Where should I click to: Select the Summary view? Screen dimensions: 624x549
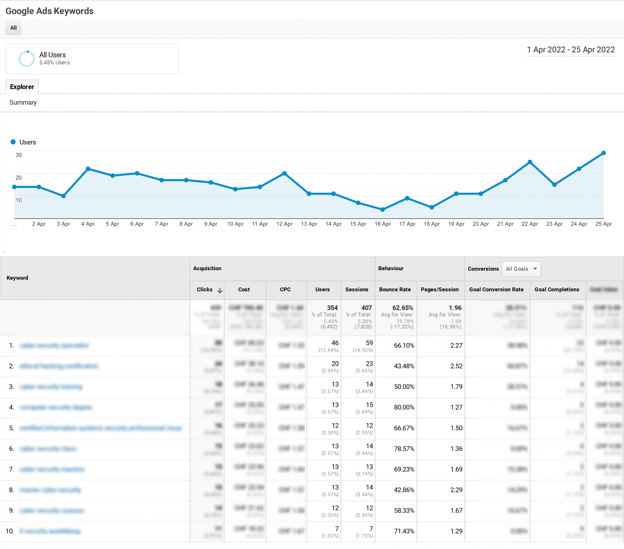coord(23,102)
